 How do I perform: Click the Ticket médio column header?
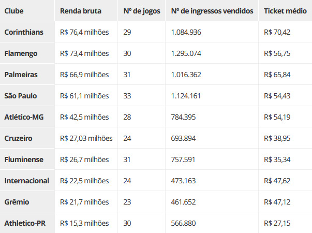pyautogui.click(x=285, y=11)
